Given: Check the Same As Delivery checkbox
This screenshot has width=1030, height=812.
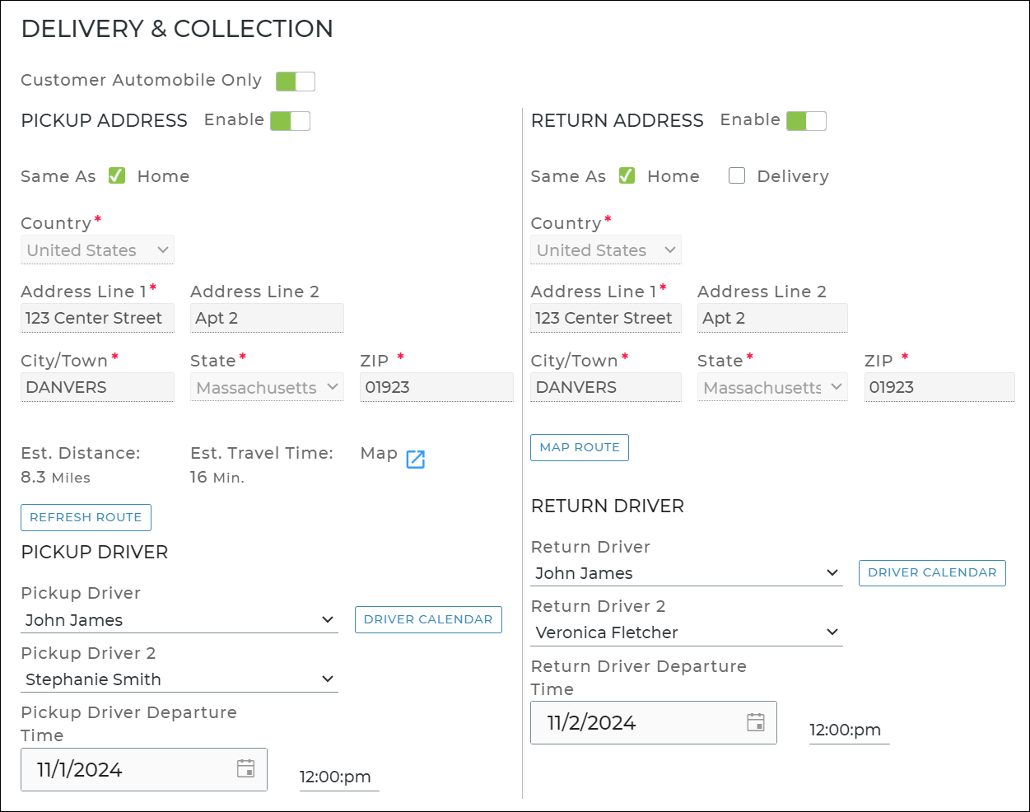Looking at the screenshot, I should click(737, 176).
